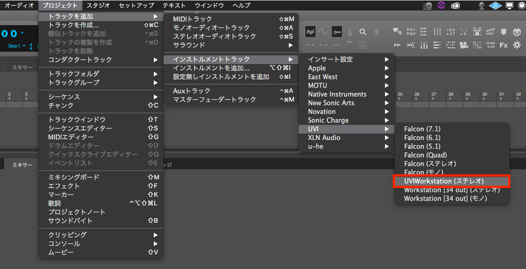526x269 pixels.
Task: Add a MIDIトラック
Action: 231,19
